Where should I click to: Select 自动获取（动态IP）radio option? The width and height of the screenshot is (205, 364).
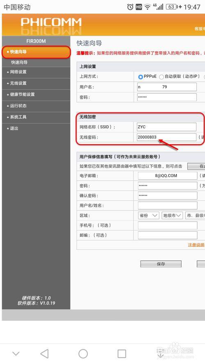pyautogui.click(x=161, y=77)
